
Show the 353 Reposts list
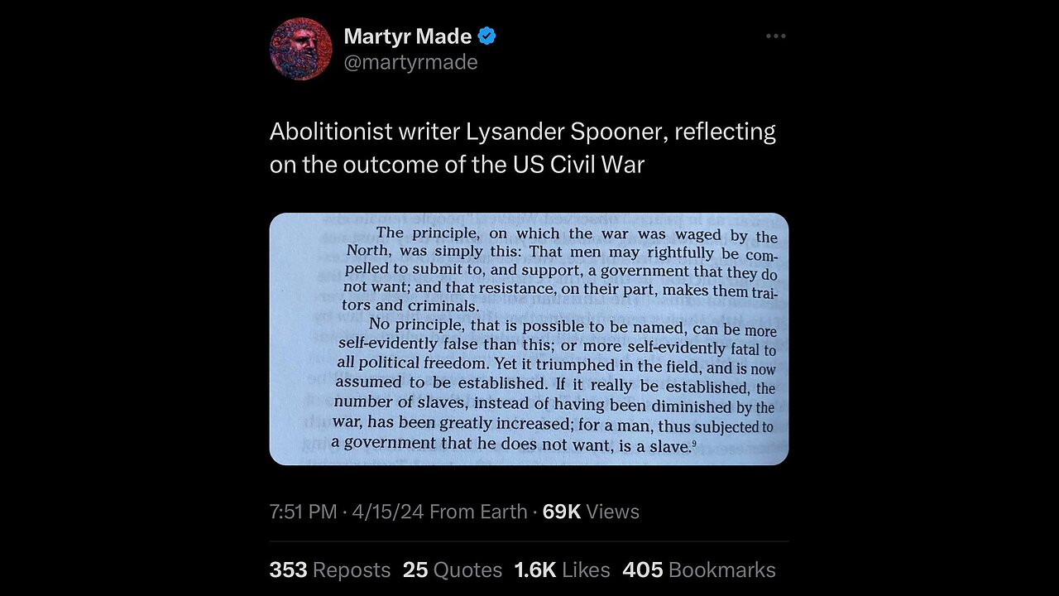click(x=329, y=570)
